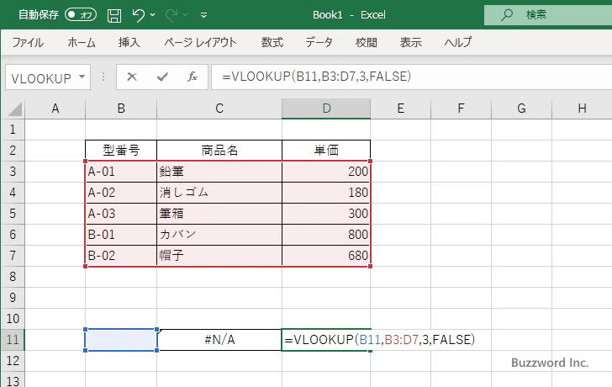Cancel formula entry with the X icon

pos(132,77)
